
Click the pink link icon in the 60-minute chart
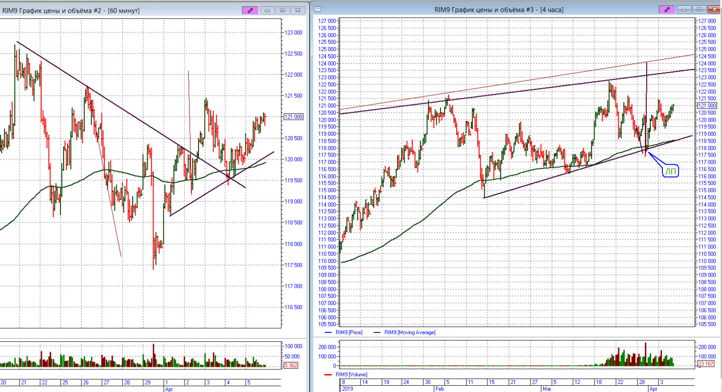point(250,10)
